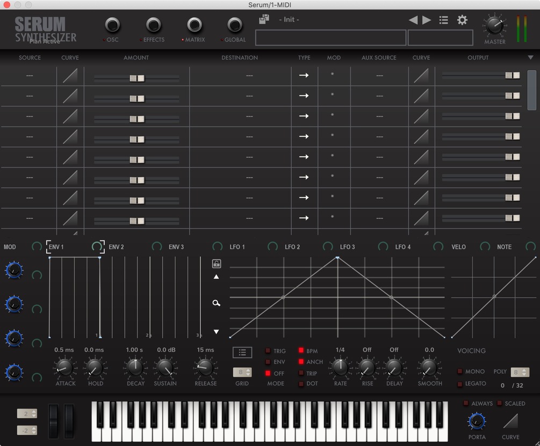Open the preset browser list icon
This screenshot has height=446, width=540.
pyautogui.click(x=444, y=20)
